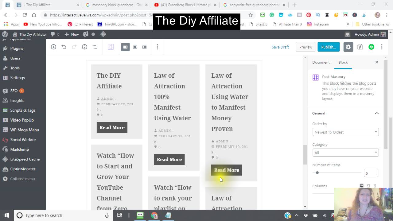Open the block navigation list icon

(95, 47)
